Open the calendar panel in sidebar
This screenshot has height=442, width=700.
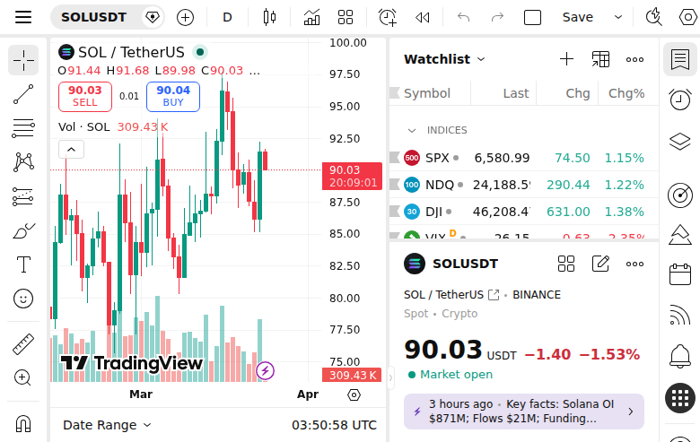click(680, 274)
